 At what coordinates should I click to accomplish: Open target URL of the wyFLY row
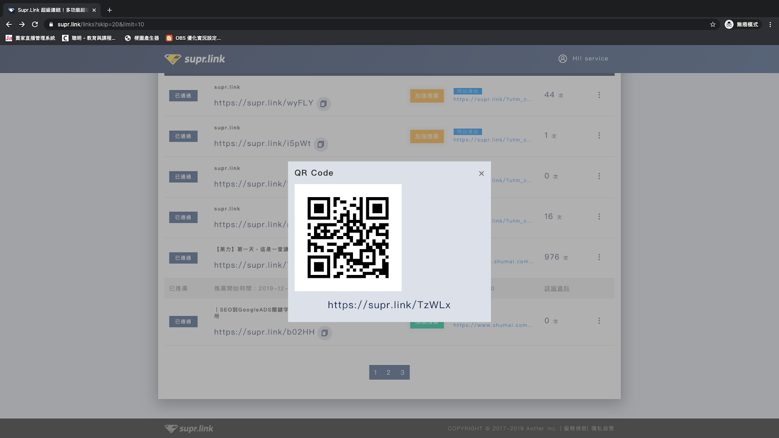tap(493, 99)
